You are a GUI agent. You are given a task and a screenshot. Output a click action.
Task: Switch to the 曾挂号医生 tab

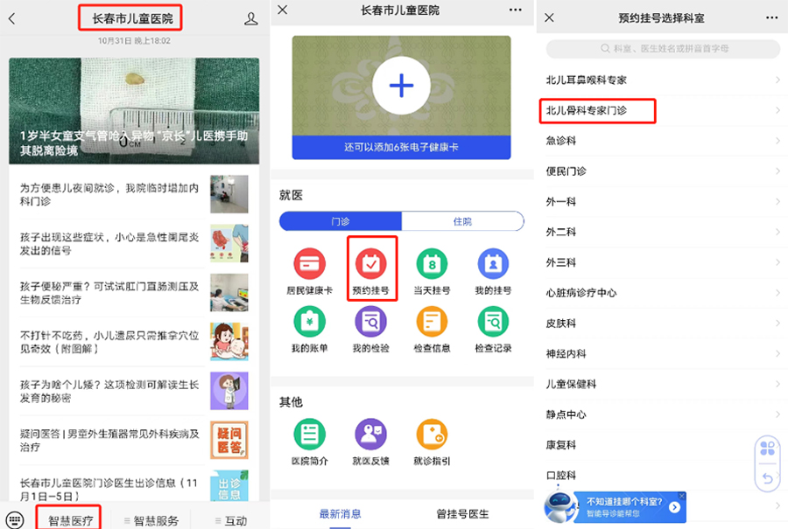click(462, 513)
